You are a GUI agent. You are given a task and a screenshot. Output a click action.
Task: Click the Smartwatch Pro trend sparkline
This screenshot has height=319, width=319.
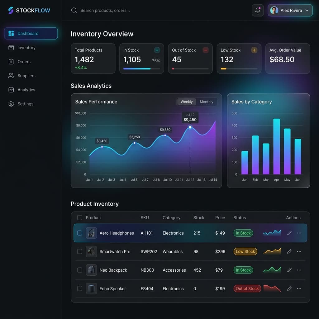point(272,251)
